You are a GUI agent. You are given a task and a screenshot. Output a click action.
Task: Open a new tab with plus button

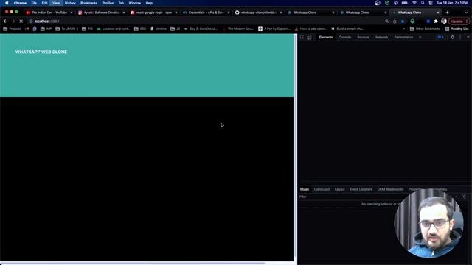pyautogui.click(x=448, y=13)
